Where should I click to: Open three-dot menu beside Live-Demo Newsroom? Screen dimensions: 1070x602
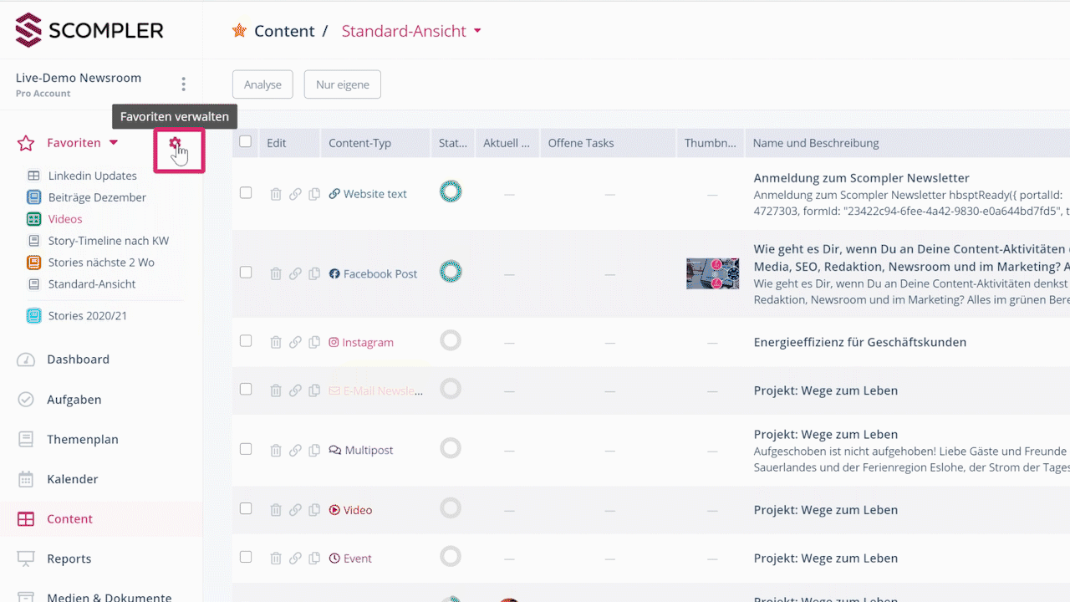click(184, 84)
